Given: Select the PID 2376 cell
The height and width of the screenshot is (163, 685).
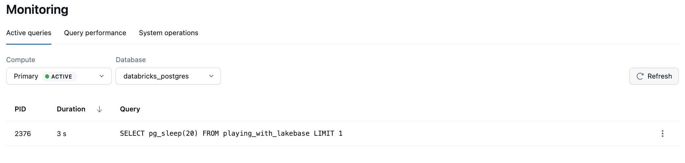Looking at the screenshot, I should [23, 134].
